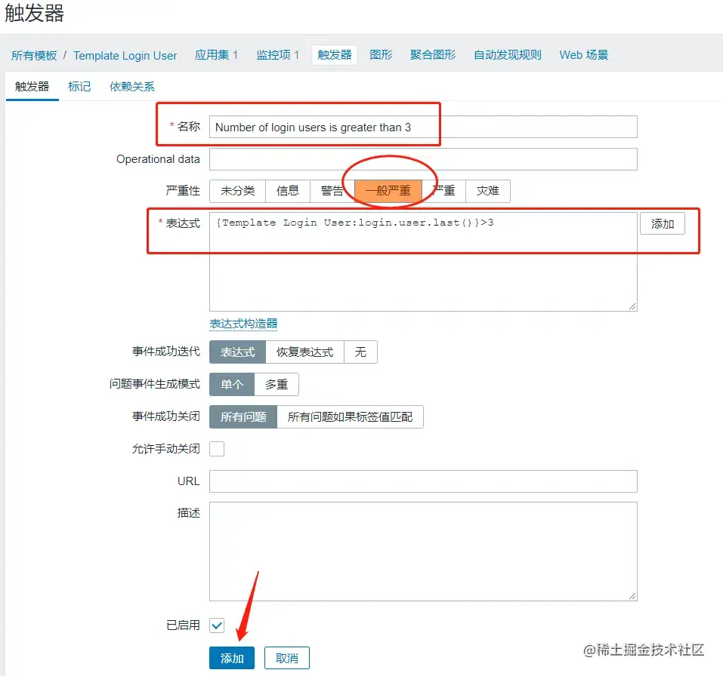Open the 表达式构造器 link
The height and width of the screenshot is (676, 723).
point(243,324)
